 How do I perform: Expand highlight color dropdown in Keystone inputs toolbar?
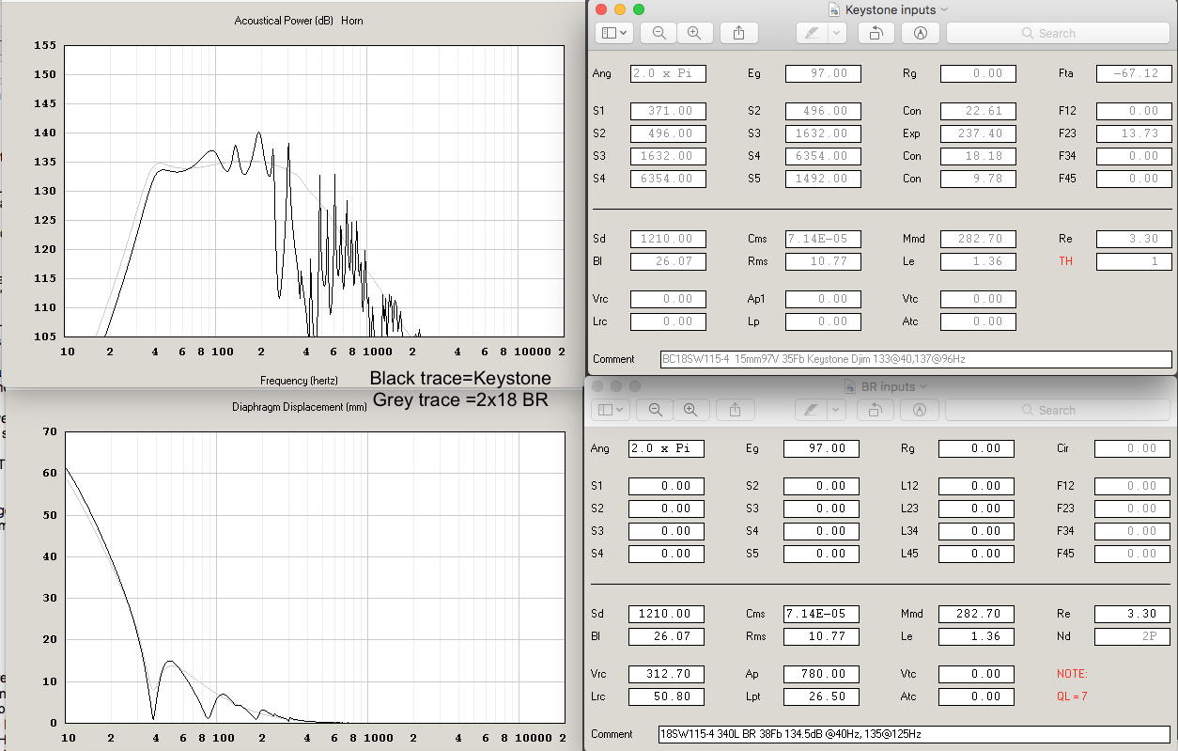[836, 33]
